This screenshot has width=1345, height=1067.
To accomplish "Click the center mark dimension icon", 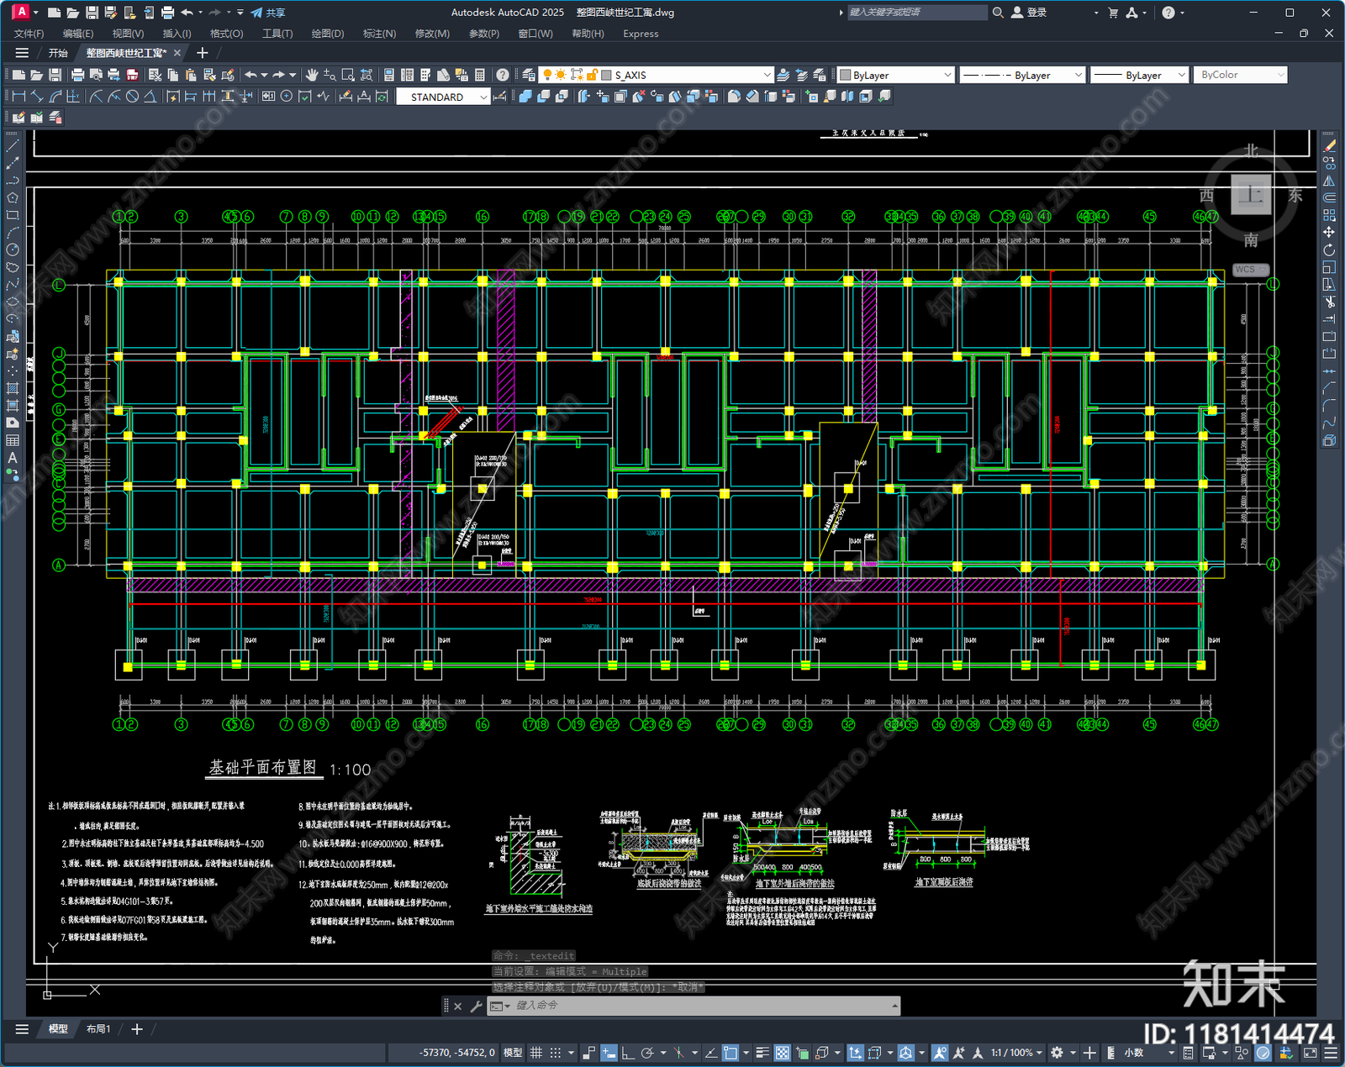I will tap(287, 97).
